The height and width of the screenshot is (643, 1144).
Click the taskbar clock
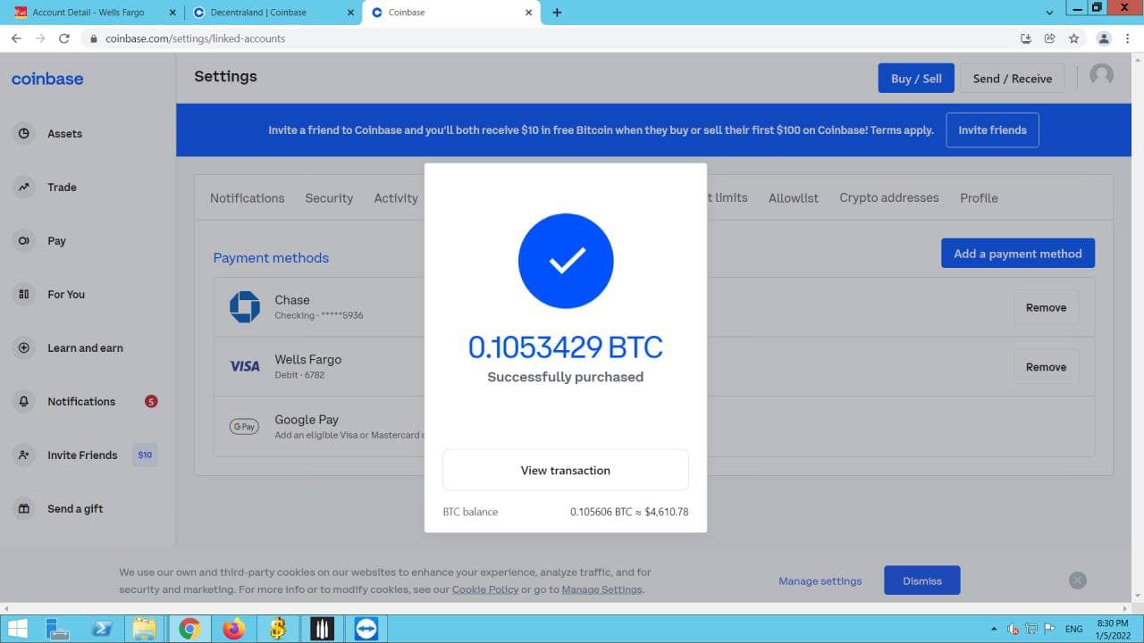[1114, 629]
